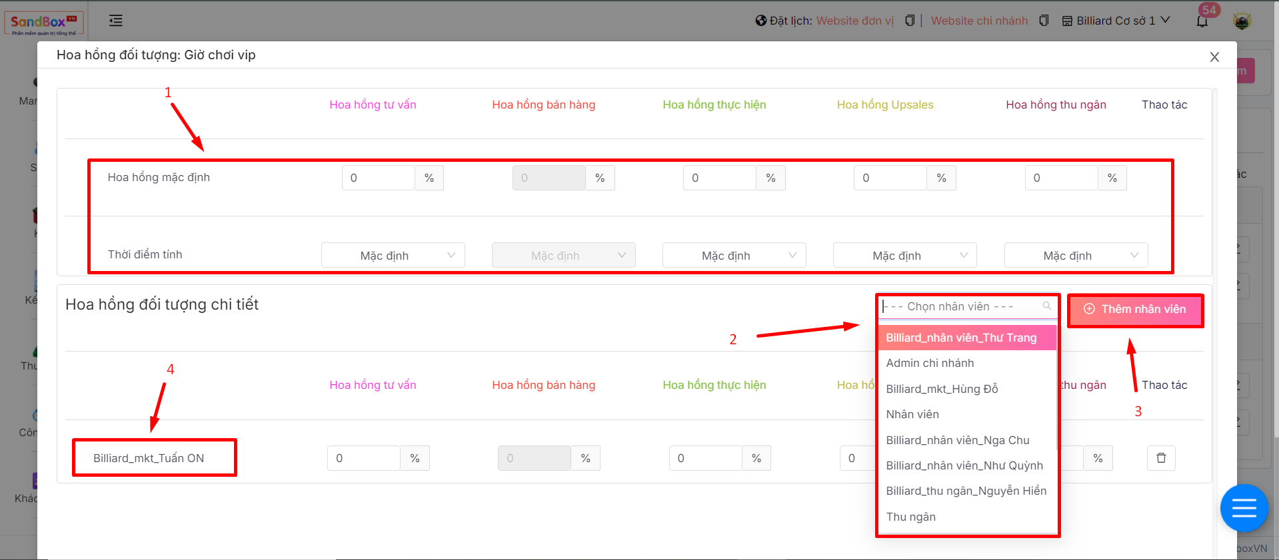Copy the Website chi nhánh link icon

pyautogui.click(x=1044, y=21)
